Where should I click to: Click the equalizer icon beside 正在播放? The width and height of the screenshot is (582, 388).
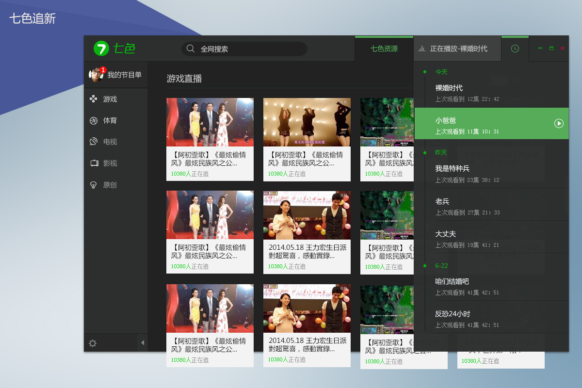[x=421, y=48]
